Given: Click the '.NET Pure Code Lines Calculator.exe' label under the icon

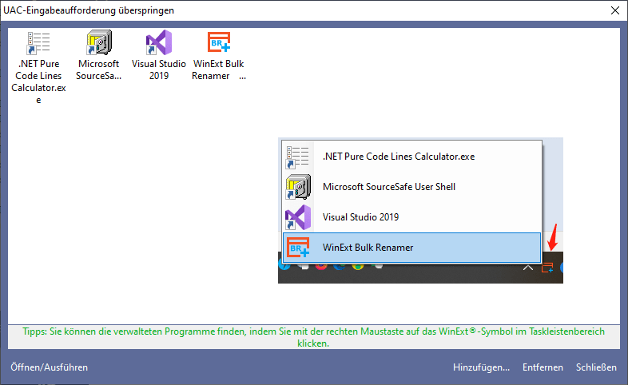Looking at the screenshot, I should point(38,81).
